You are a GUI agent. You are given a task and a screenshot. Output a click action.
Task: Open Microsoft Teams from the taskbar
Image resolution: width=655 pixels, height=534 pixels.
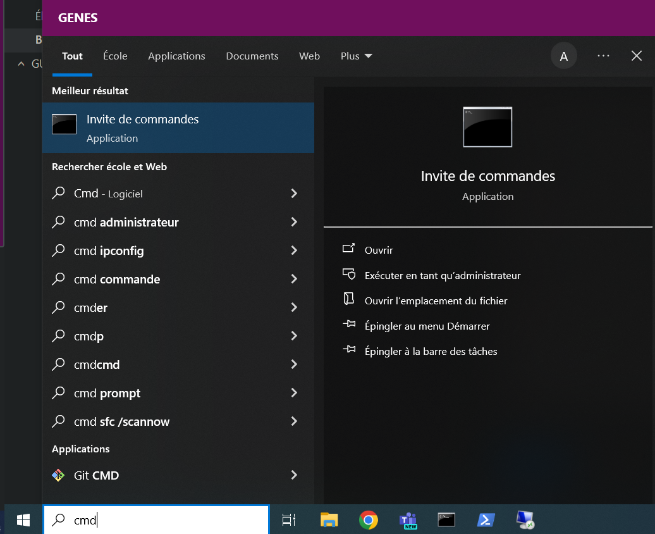408,519
